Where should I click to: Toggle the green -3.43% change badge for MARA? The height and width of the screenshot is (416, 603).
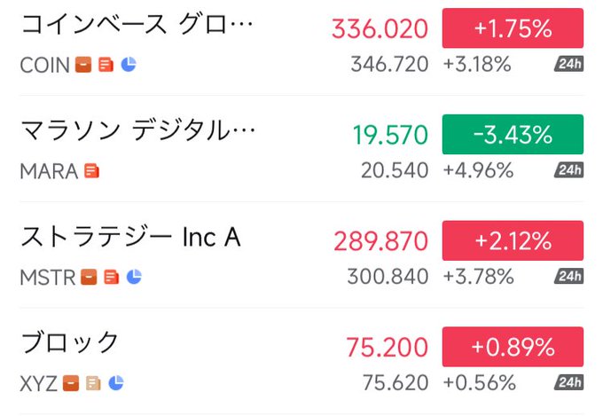click(x=513, y=135)
